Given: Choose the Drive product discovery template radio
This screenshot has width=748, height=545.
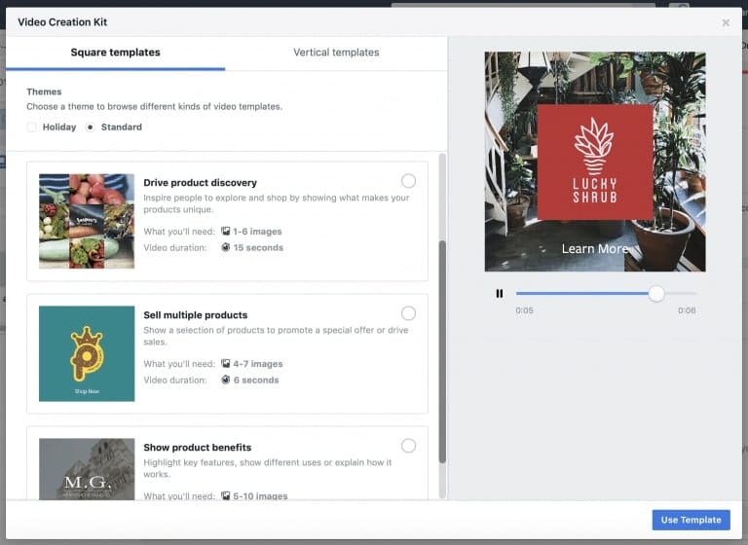Looking at the screenshot, I should pos(408,181).
